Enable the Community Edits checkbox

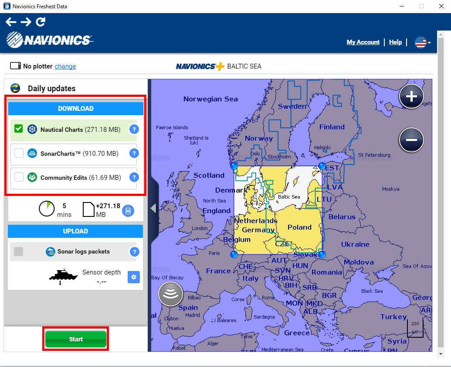click(19, 177)
